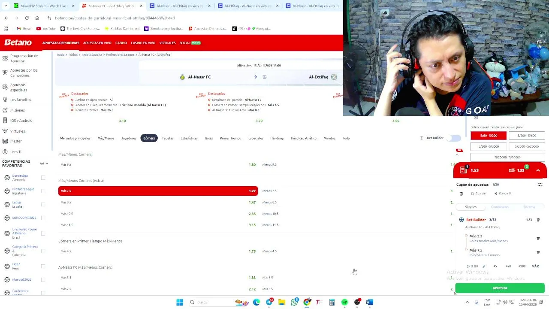Open bet slip settings sliders icon

[x=540, y=185]
